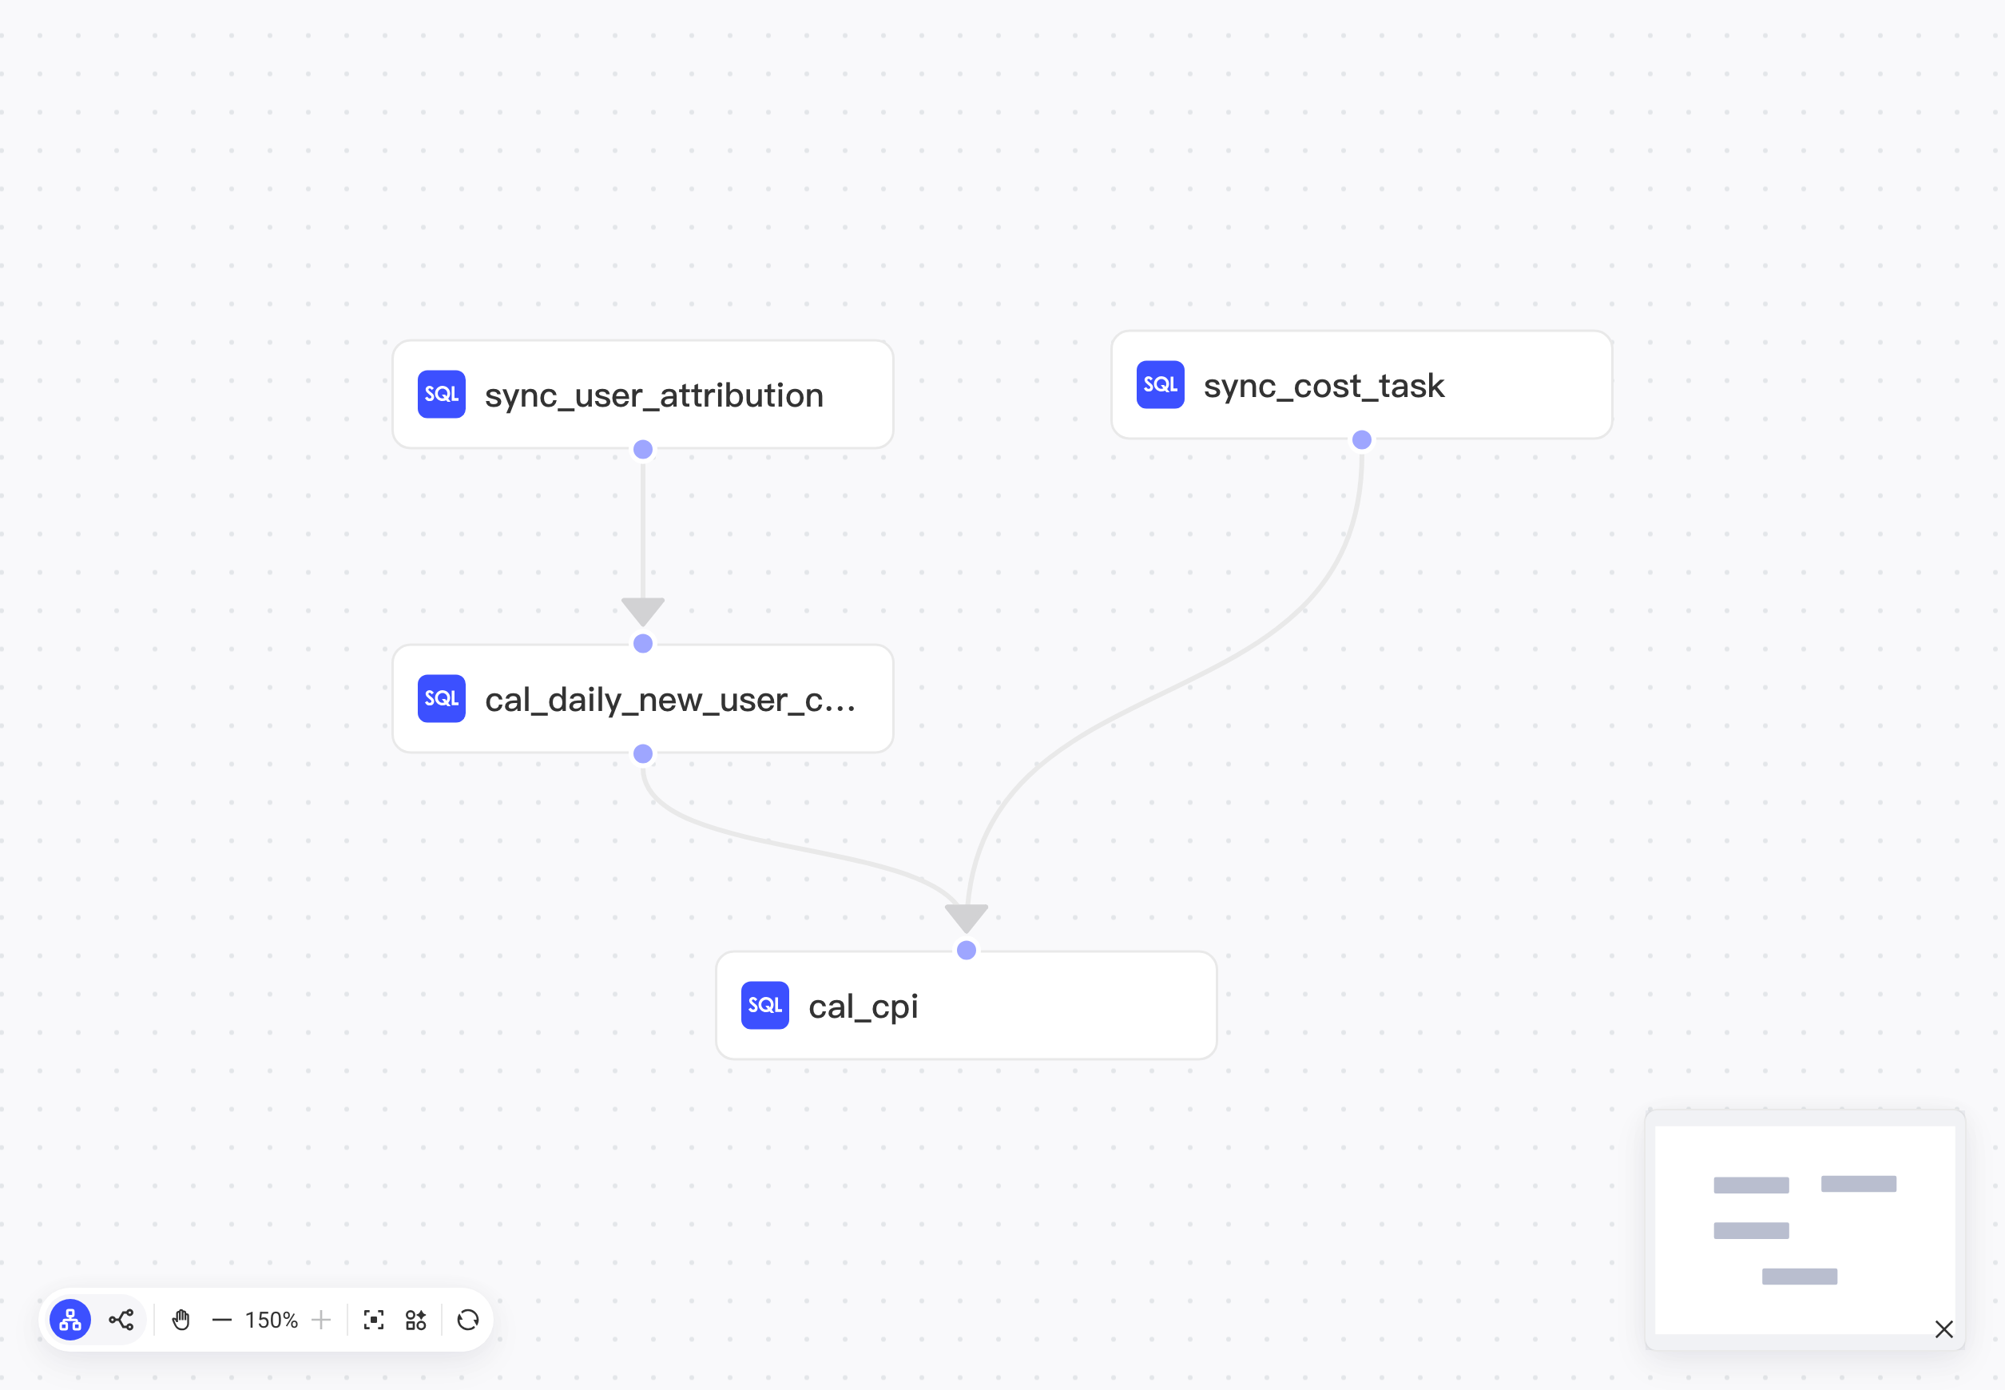Click SQL icon on cal_daily_new_user_c...

click(442, 698)
